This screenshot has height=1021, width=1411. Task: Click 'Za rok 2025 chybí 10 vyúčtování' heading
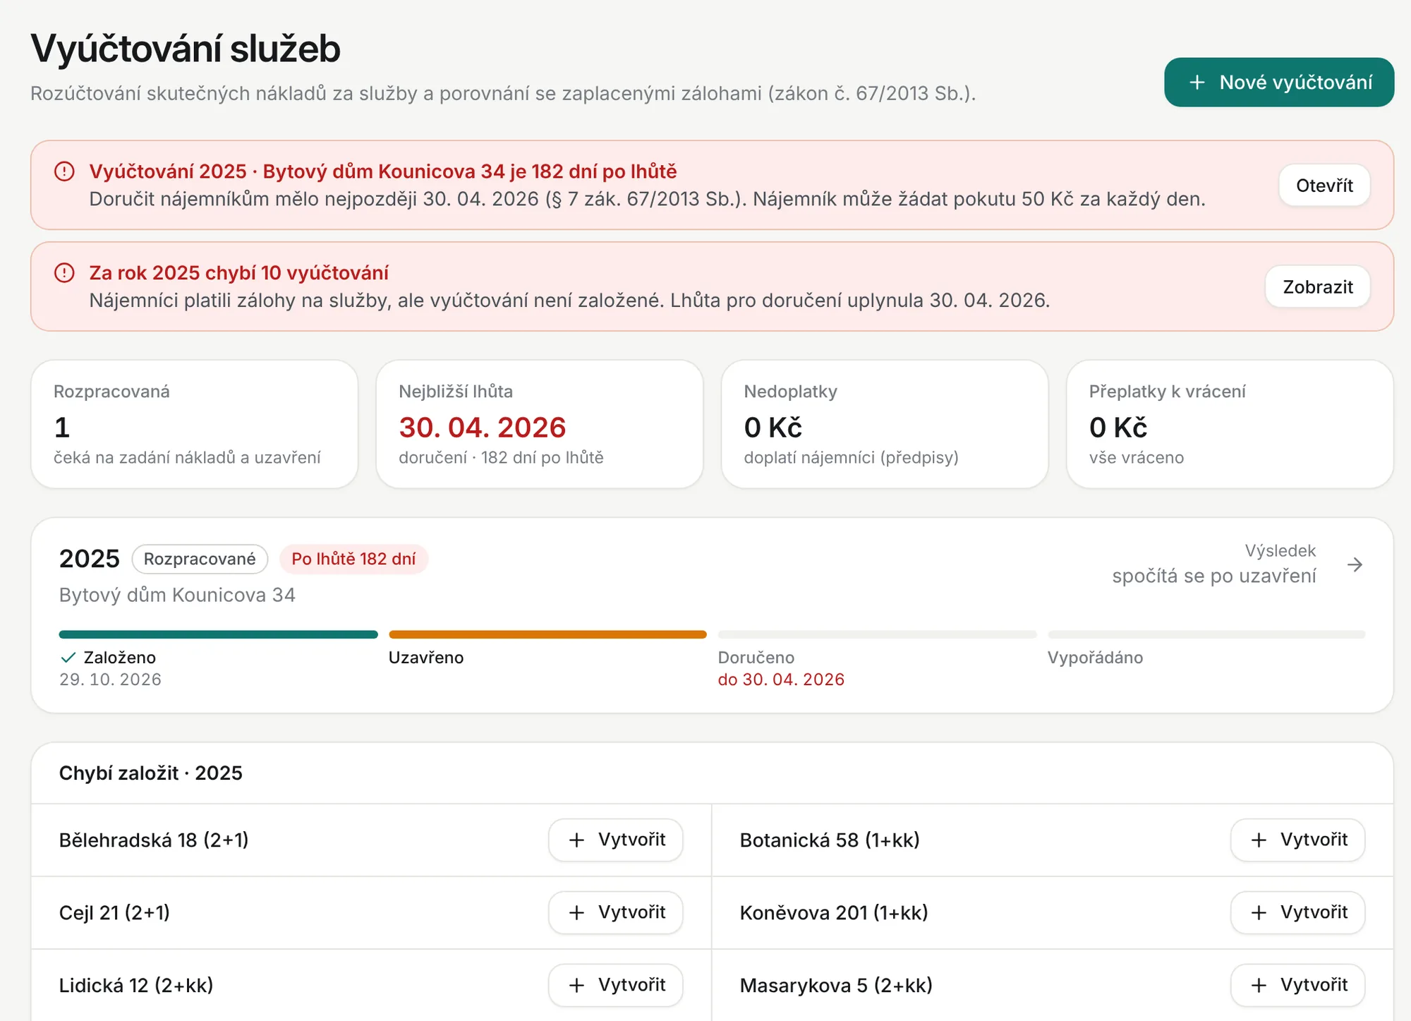pos(239,273)
